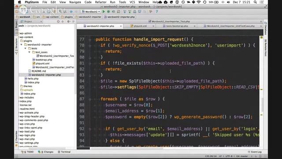Open the LF line separator selector

point(220,156)
